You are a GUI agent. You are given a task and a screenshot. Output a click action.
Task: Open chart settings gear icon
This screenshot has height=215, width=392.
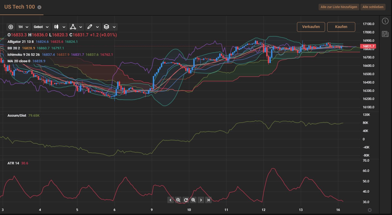[x=370, y=210]
